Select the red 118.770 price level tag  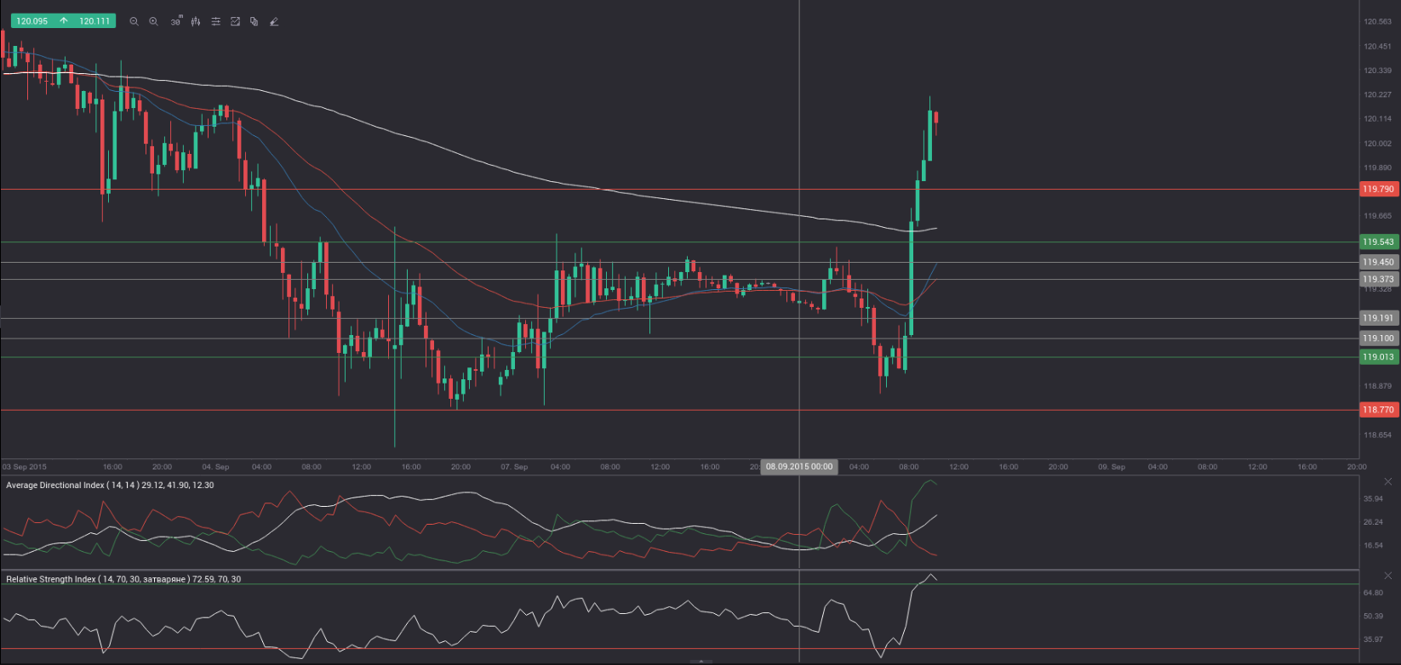click(x=1378, y=409)
